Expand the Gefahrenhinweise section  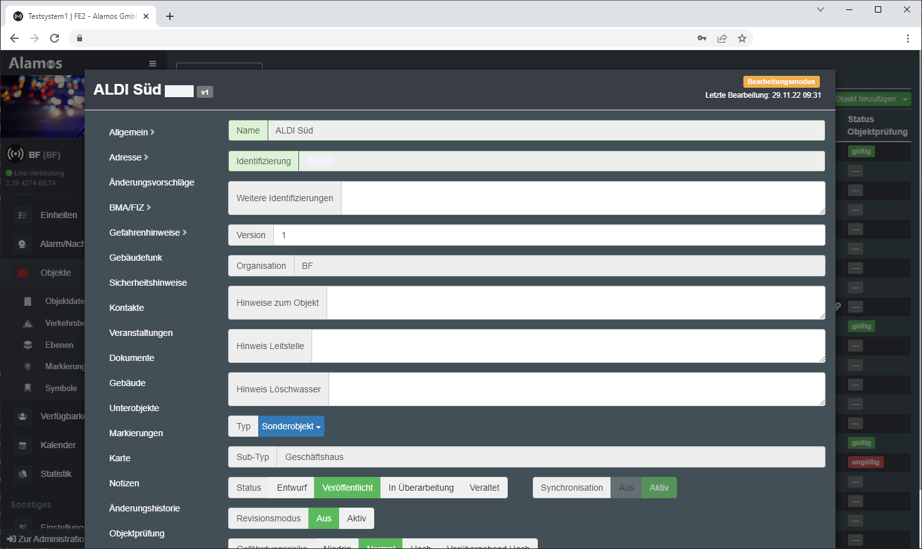click(x=148, y=233)
